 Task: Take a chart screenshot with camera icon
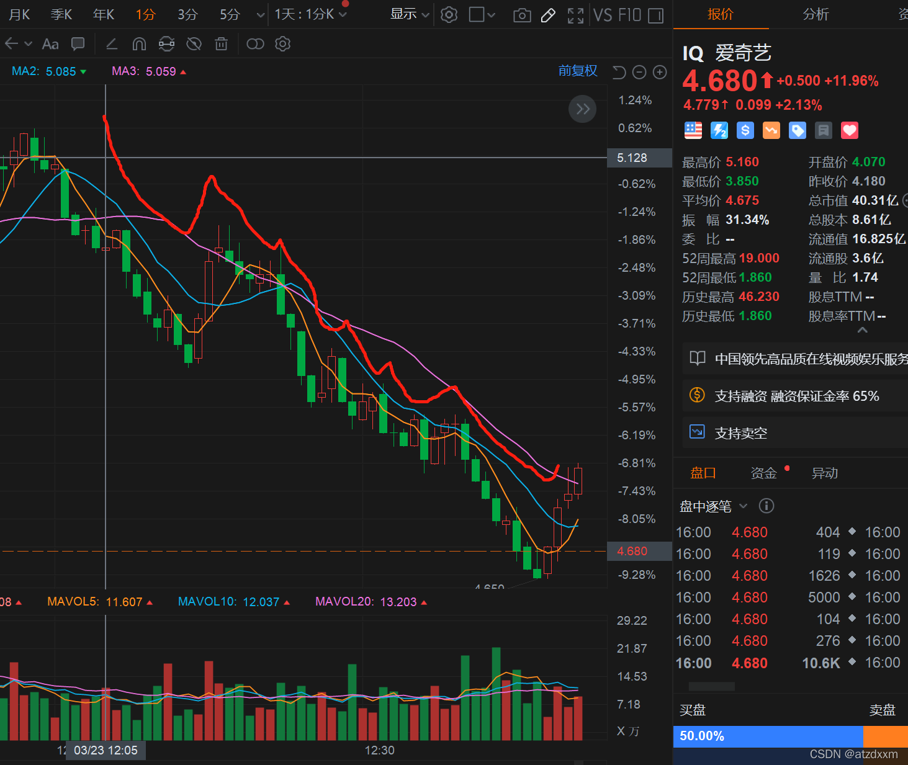[522, 16]
